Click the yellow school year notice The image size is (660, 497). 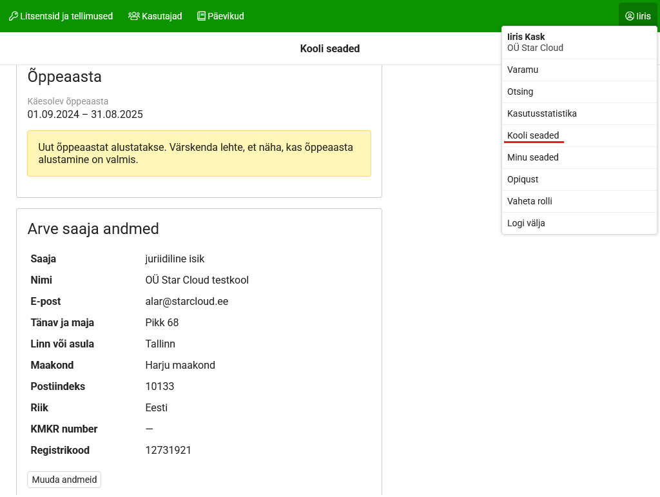(x=199, y=153)
